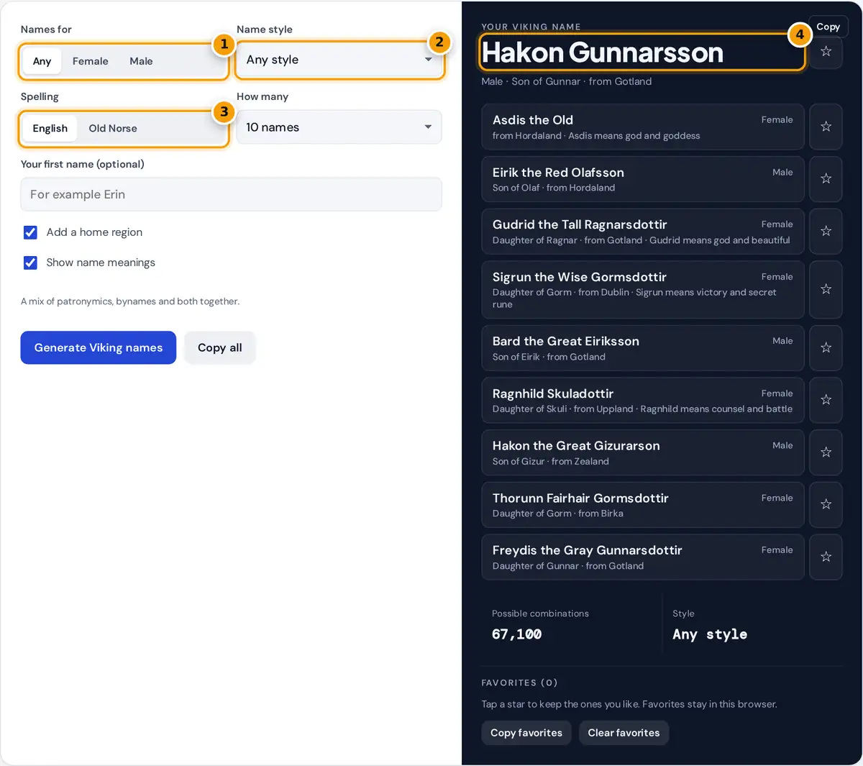Click Clear favorites button
Viewport: 863px width, 766px height.
coord(624,733)
